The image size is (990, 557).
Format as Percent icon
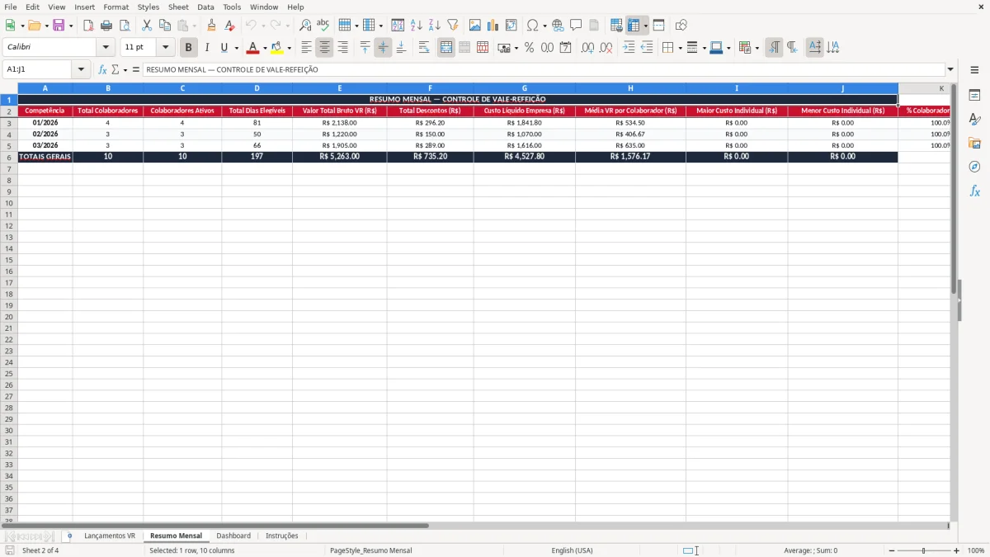coord(529,48)
